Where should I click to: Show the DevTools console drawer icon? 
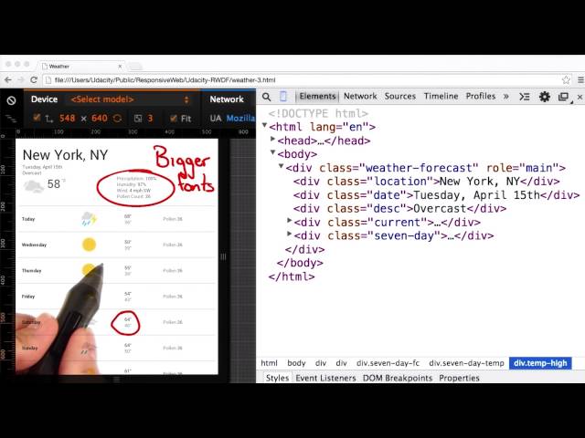point(525,97)
